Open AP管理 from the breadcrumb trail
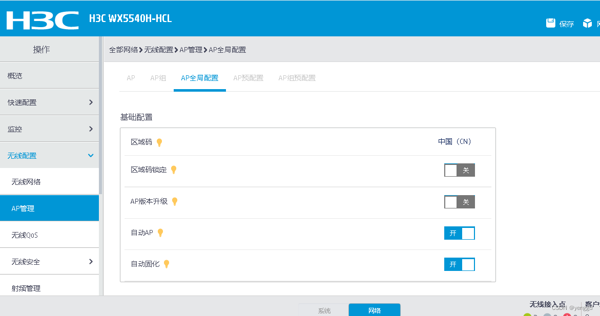 [x=191, y=50]
